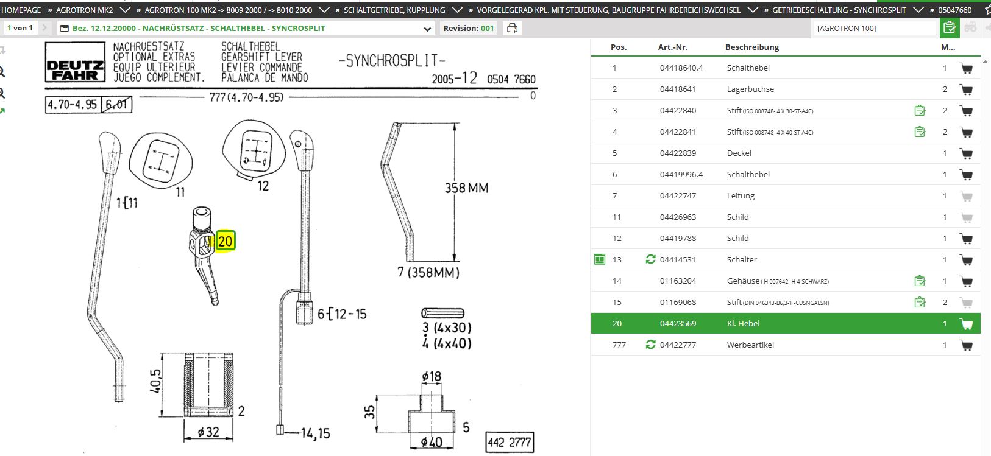
Task: Add Stift 04422840 to cart
Action: (x=966, y=111)
